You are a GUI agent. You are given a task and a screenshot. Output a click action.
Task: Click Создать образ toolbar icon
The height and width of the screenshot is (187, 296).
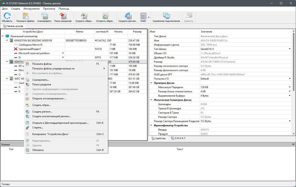(x=84, y=17)
